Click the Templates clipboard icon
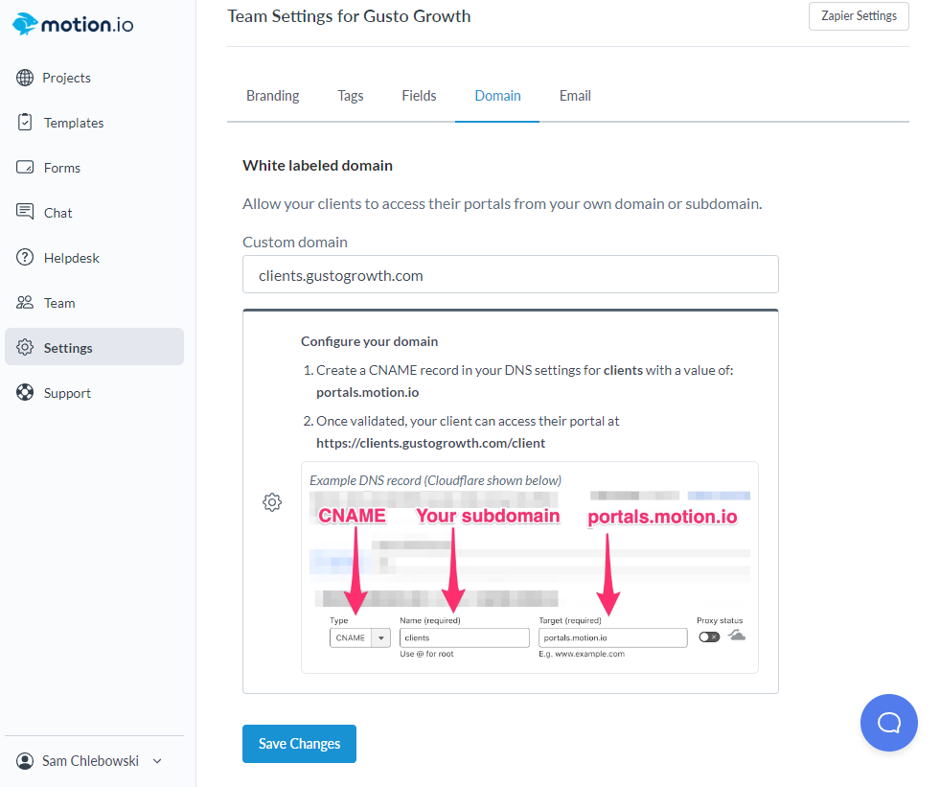The height and width of the screenshot is (787, 940). tap(25, 123)
